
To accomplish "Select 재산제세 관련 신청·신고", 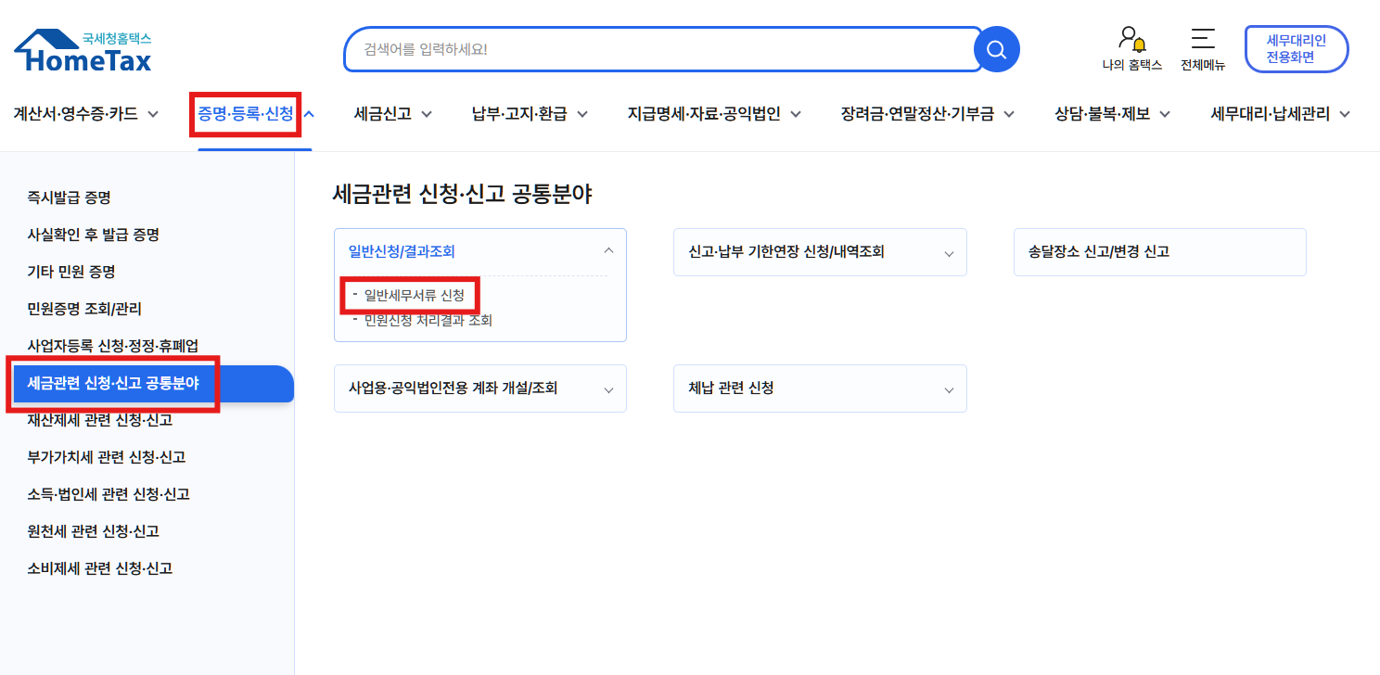I will coord(100,420).
